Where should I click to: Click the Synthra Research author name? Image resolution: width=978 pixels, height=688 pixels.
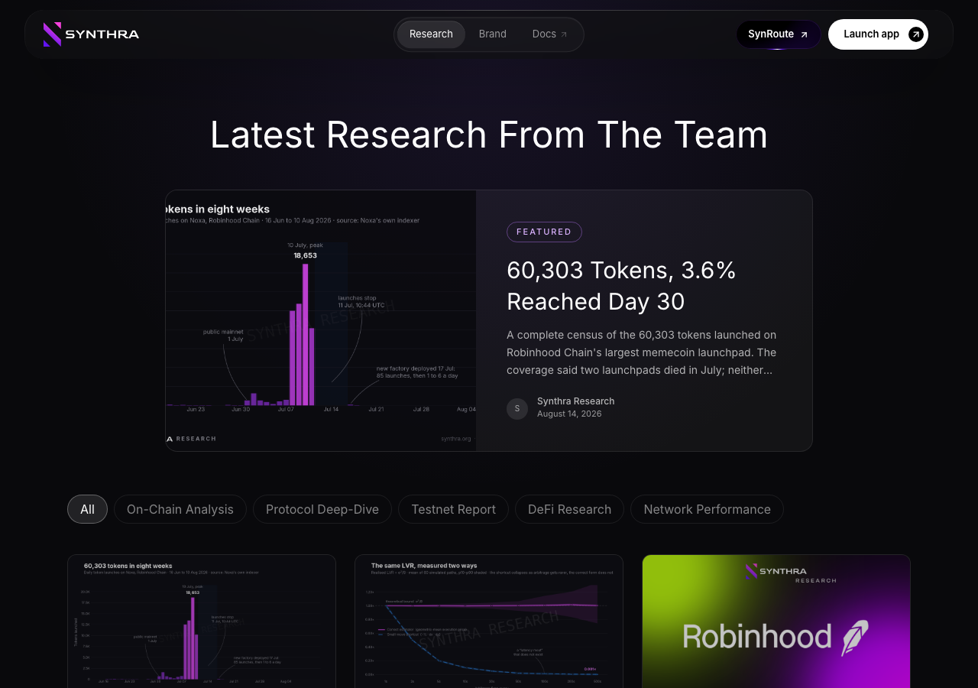coord(575,401)
